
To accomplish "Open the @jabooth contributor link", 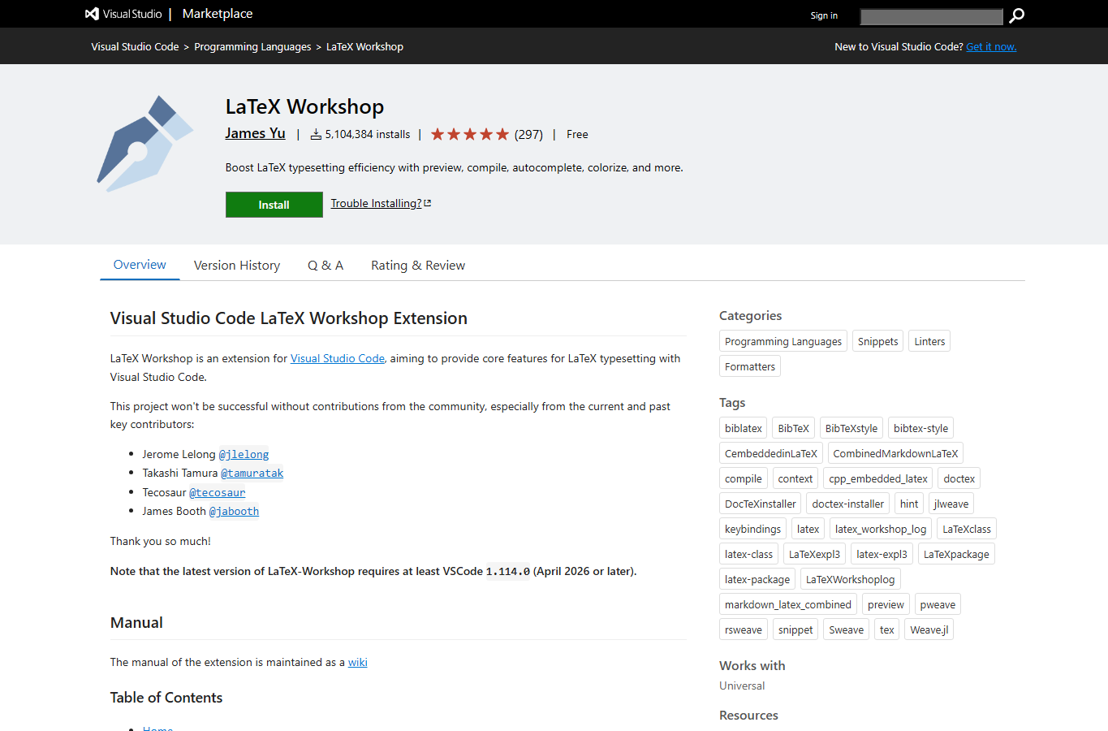I will 234,511.
